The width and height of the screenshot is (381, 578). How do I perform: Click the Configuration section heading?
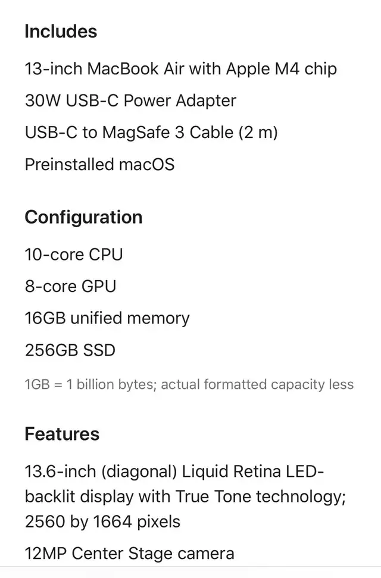pos(83,218)
